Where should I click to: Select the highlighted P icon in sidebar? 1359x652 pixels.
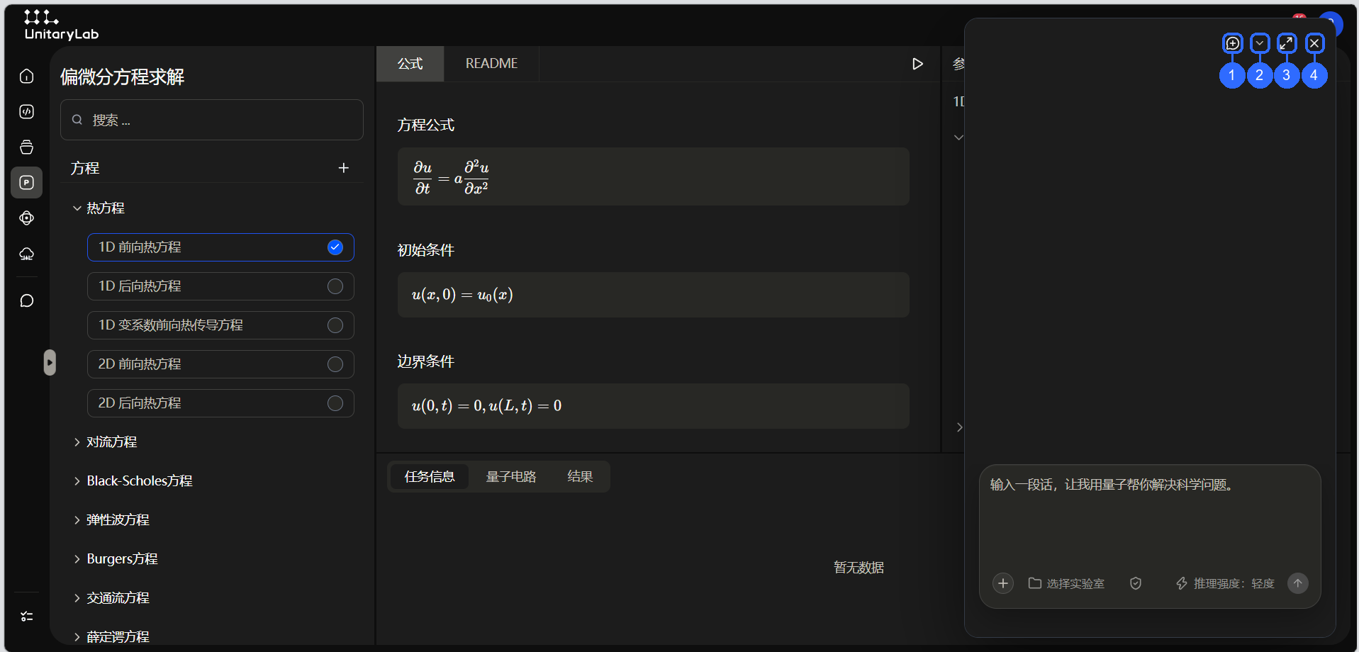[x=27, y=182]
